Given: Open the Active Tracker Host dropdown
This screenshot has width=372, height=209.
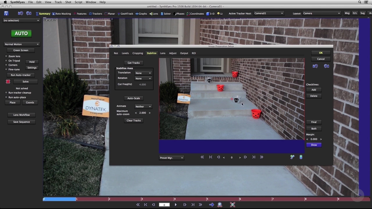Looking at the screenshot, I should click(x=269, y=13).
